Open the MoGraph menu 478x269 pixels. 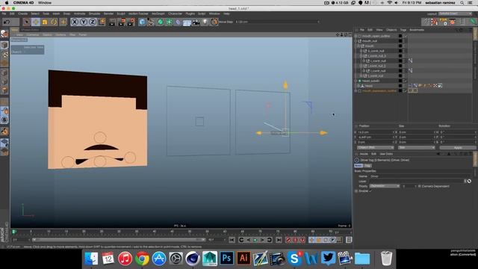click(158, 13)
